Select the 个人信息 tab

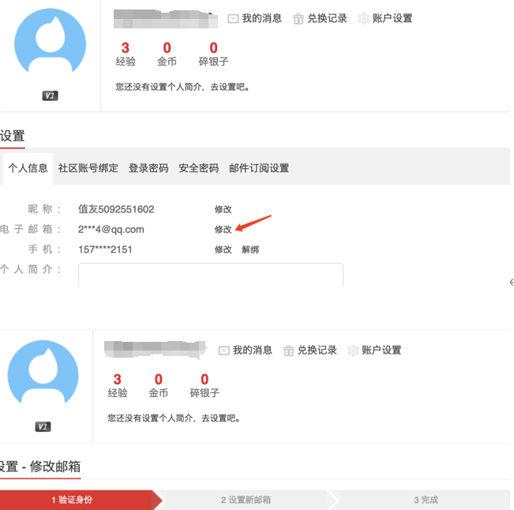tap(28, 168)
